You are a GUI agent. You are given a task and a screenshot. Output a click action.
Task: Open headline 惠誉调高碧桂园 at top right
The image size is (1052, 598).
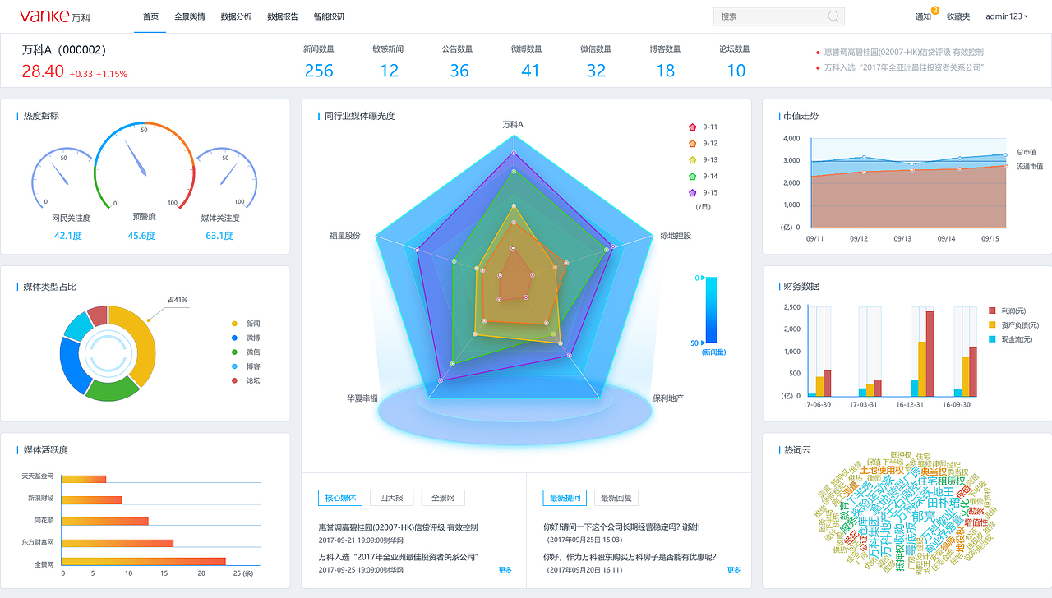pyautogui.click(x=903, y=53)
